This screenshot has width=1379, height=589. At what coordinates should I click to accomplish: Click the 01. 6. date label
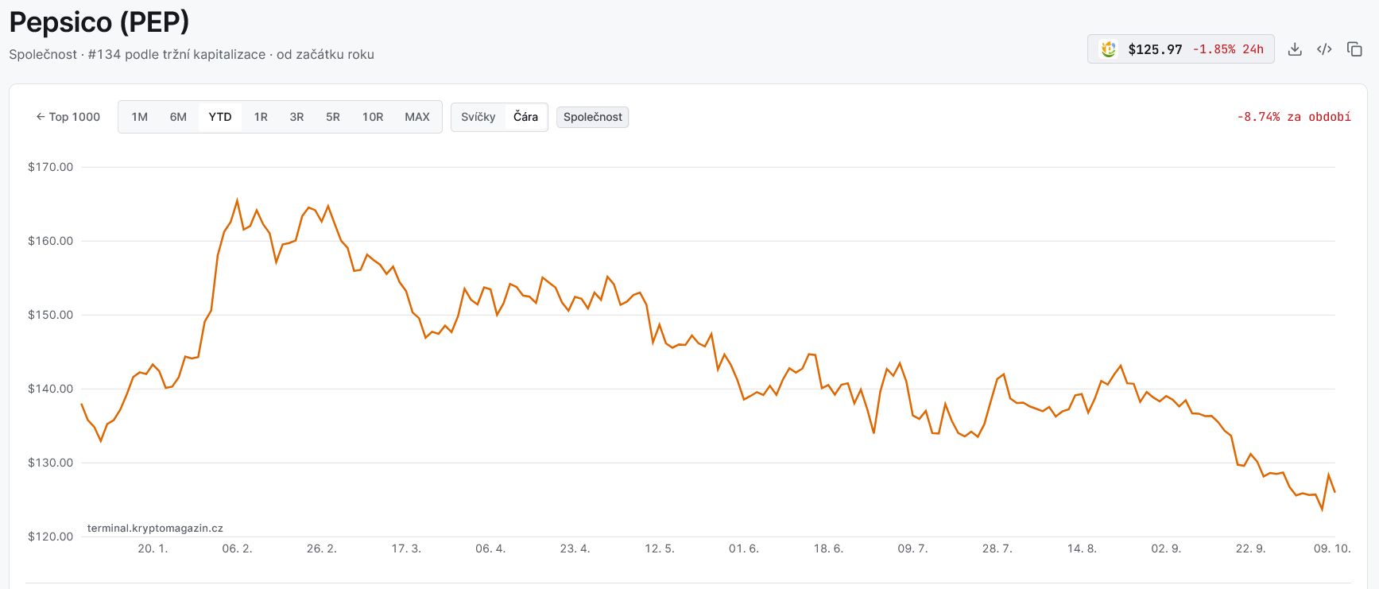click(744, 548)
